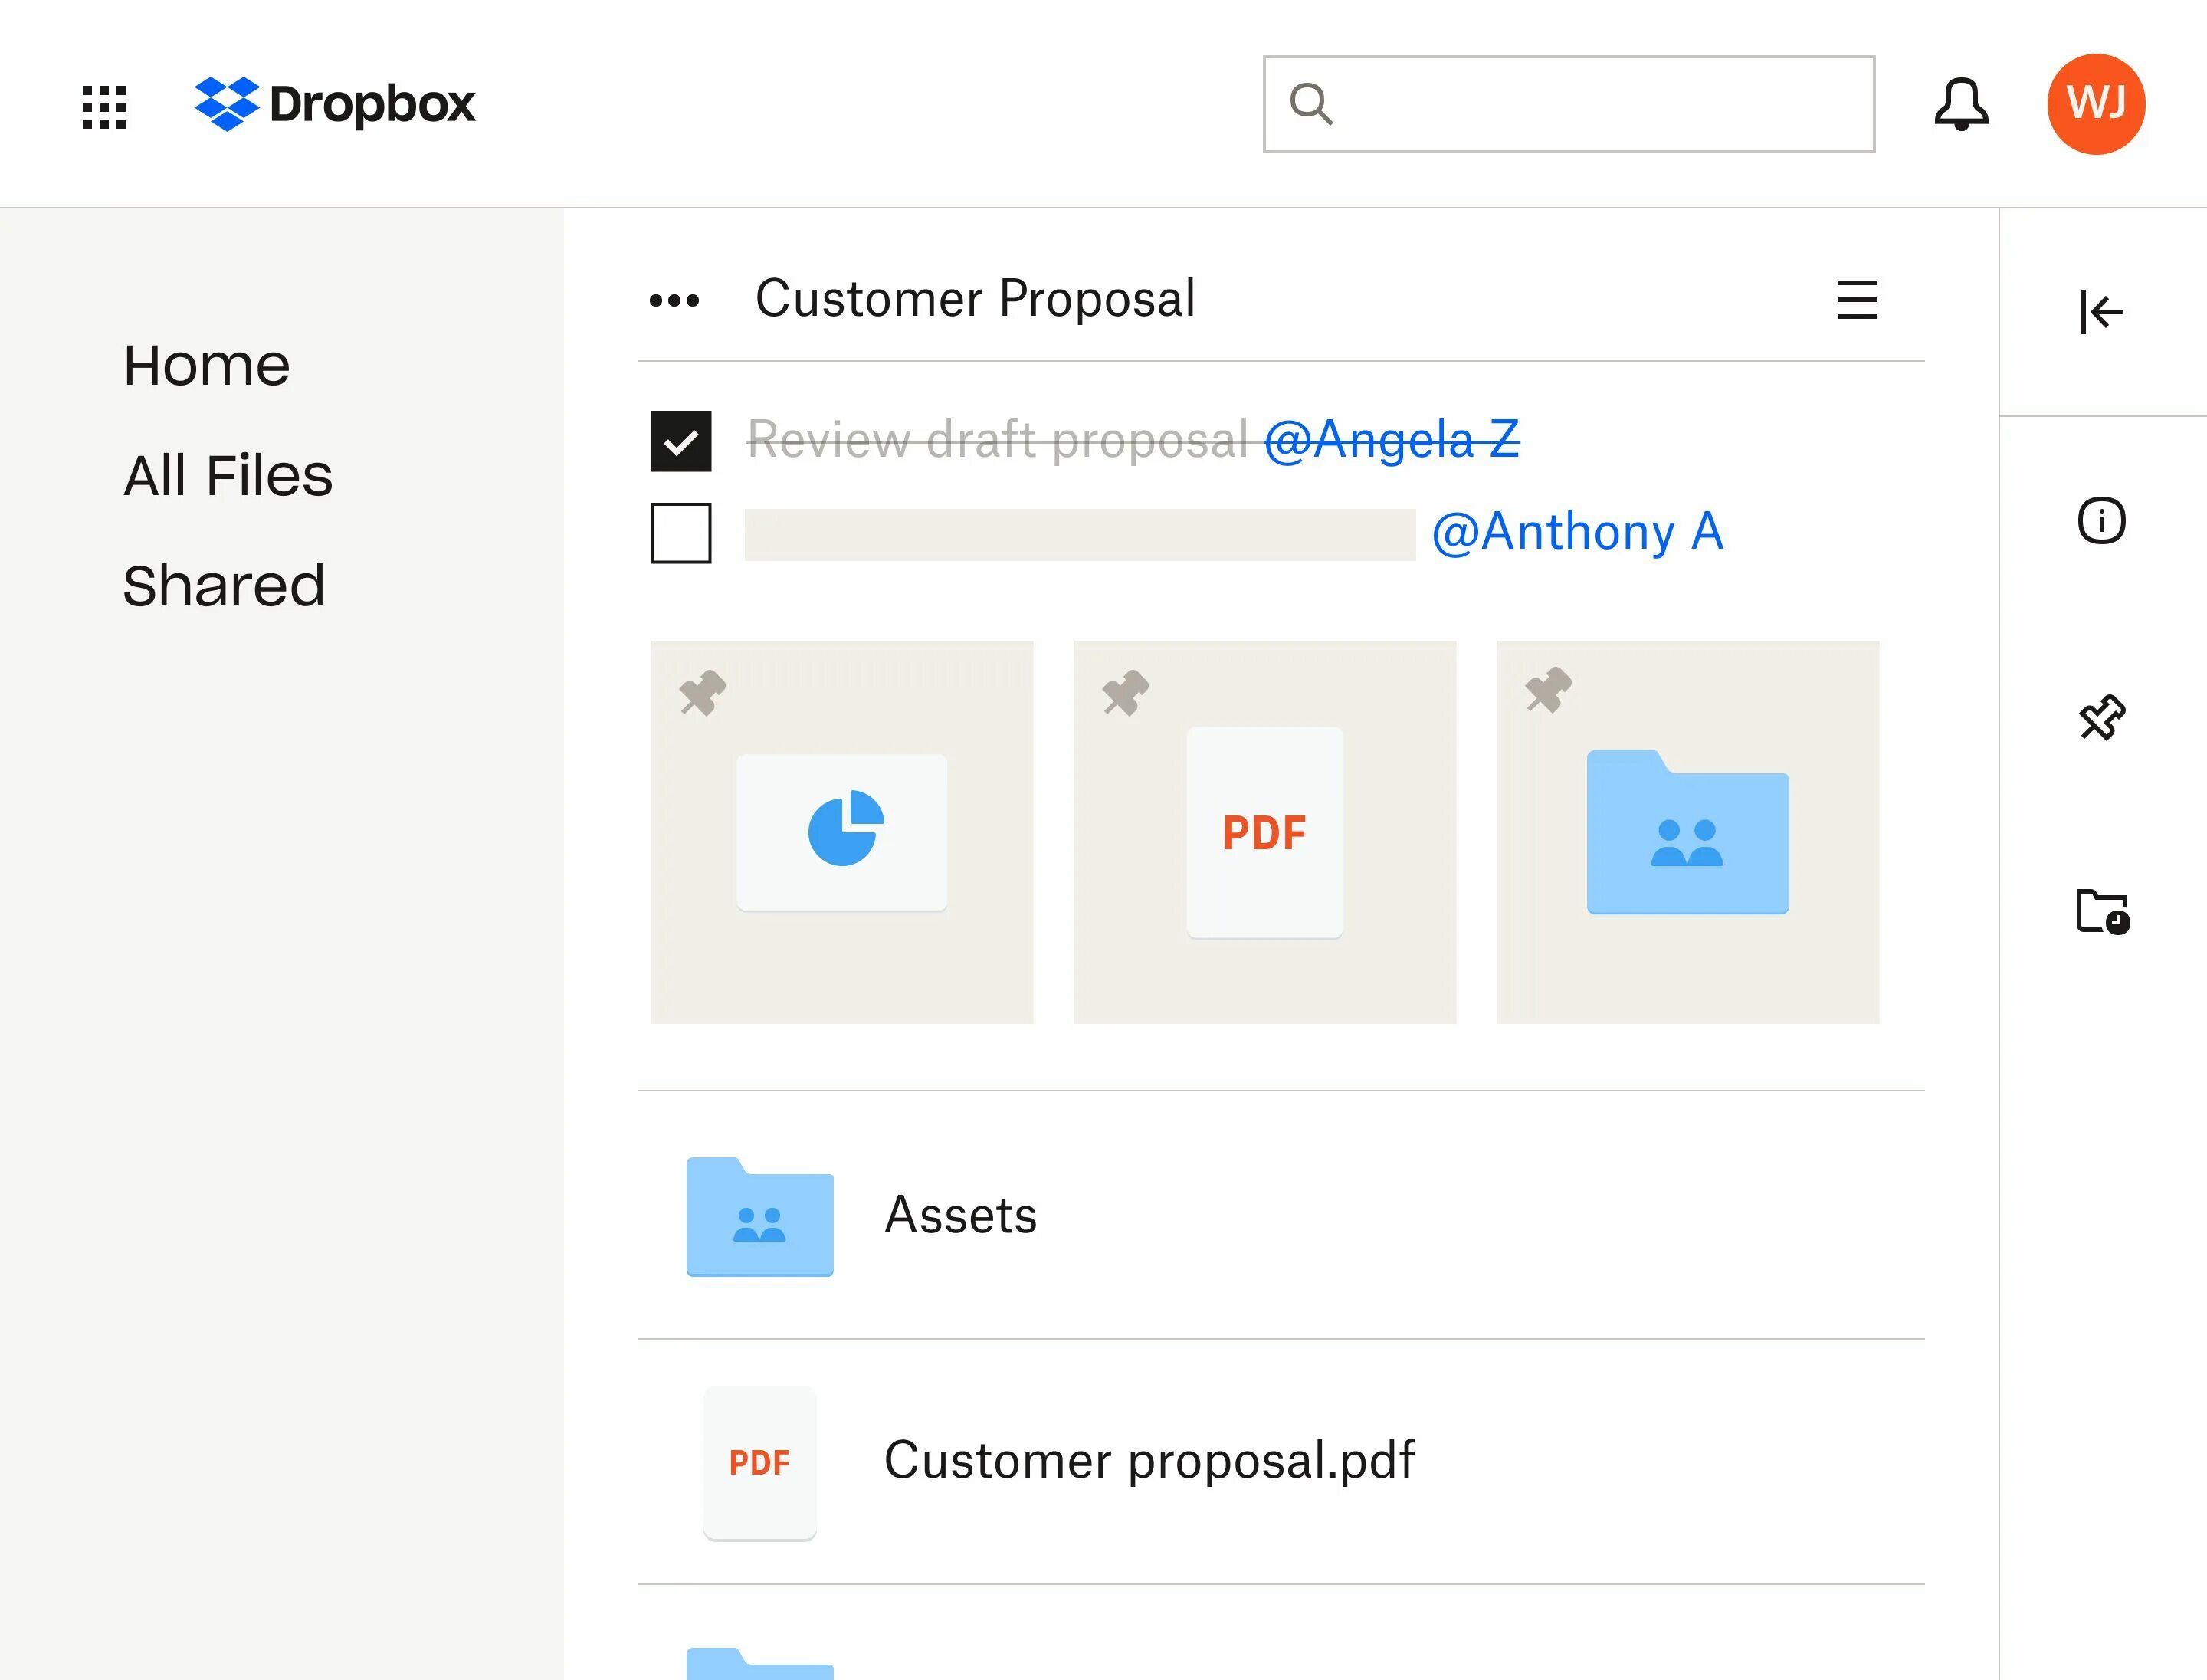Open the app grid launcher icon

click(x=104, y=106)
